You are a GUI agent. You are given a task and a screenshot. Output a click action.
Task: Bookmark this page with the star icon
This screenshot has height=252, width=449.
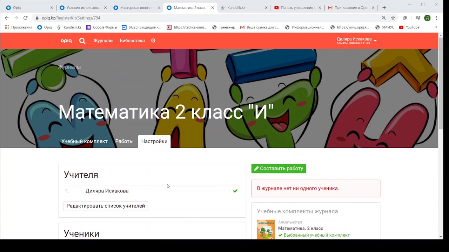click(393, 18)
